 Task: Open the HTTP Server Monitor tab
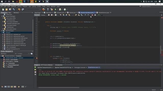(x=47, y=65)
